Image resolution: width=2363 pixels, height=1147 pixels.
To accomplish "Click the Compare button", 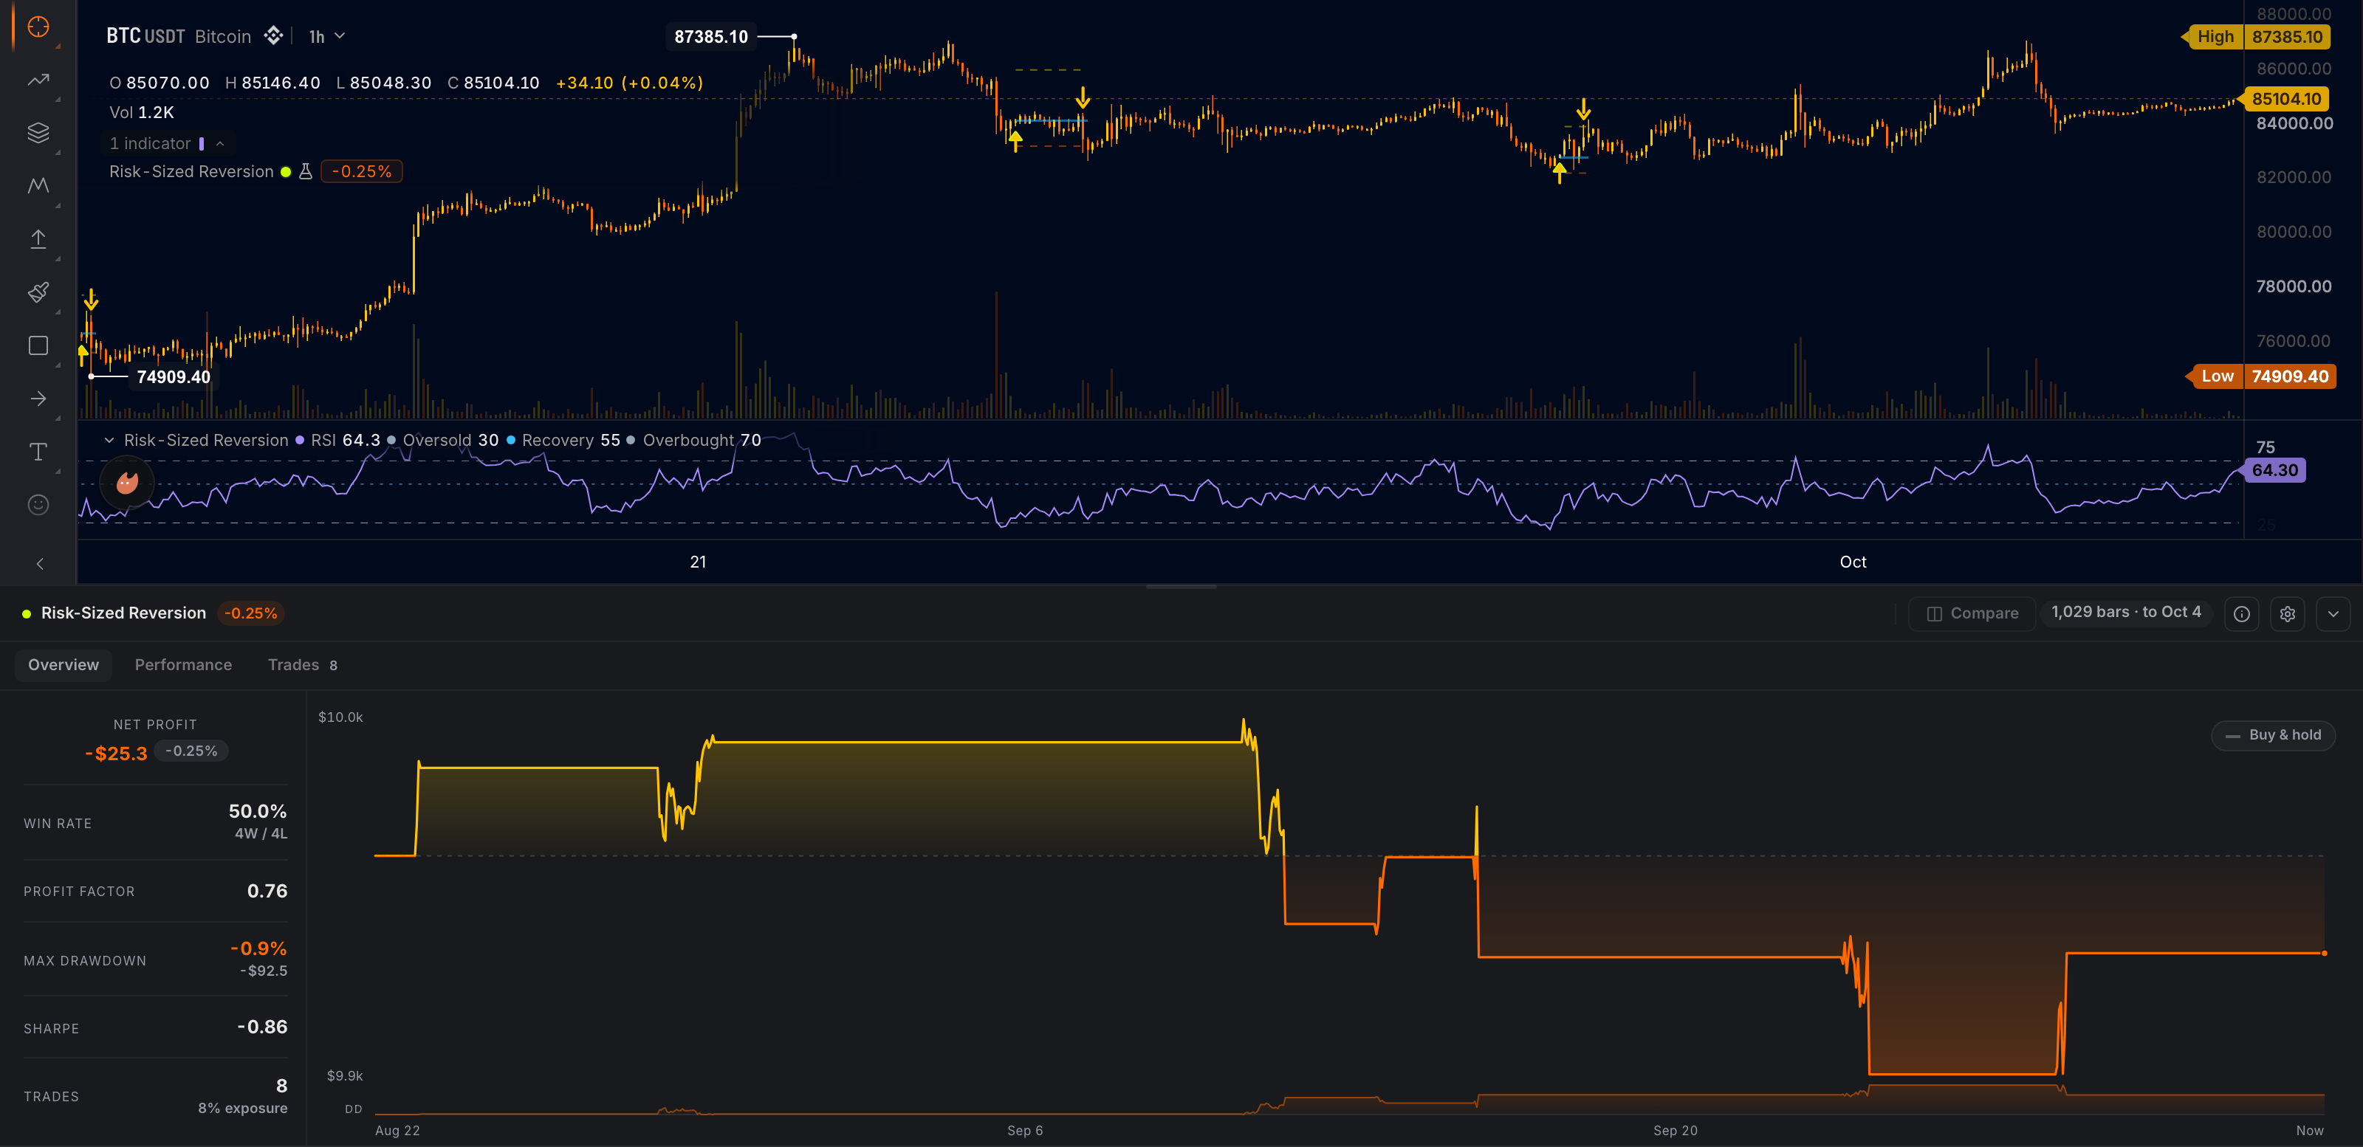I will tap(1972, 614).
